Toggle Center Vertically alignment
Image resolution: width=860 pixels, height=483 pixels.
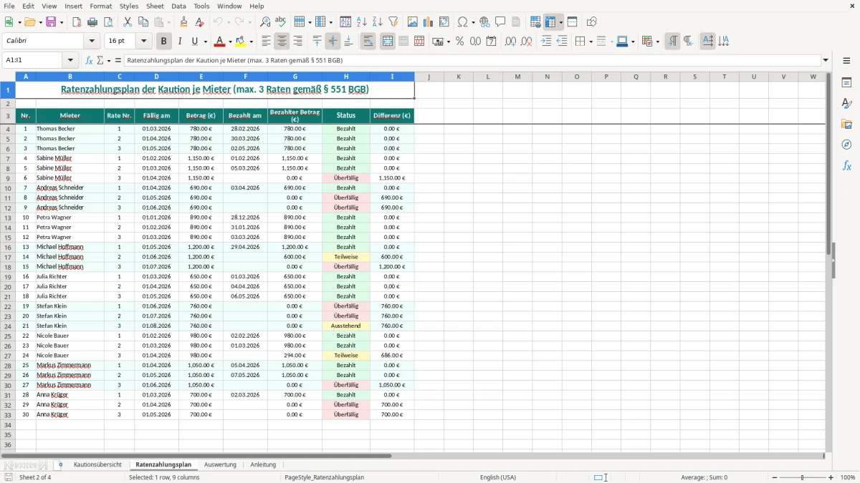click(x=333, y=42)
